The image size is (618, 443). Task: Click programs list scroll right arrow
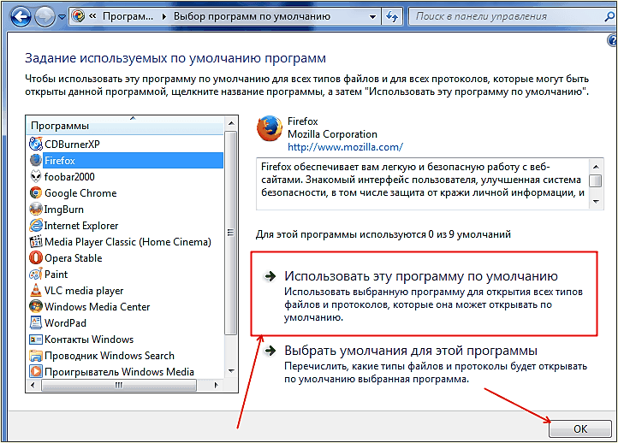point(216,385)
